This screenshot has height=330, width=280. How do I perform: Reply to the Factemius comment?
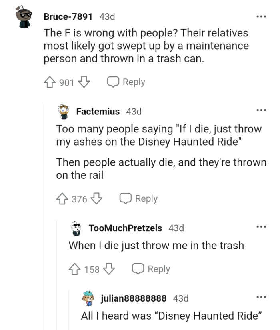click(x=139, y=199)
